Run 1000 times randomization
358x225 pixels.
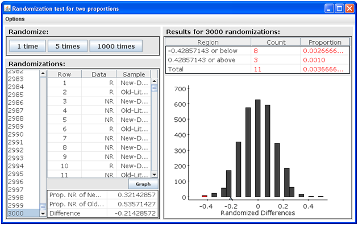[116, 46]
